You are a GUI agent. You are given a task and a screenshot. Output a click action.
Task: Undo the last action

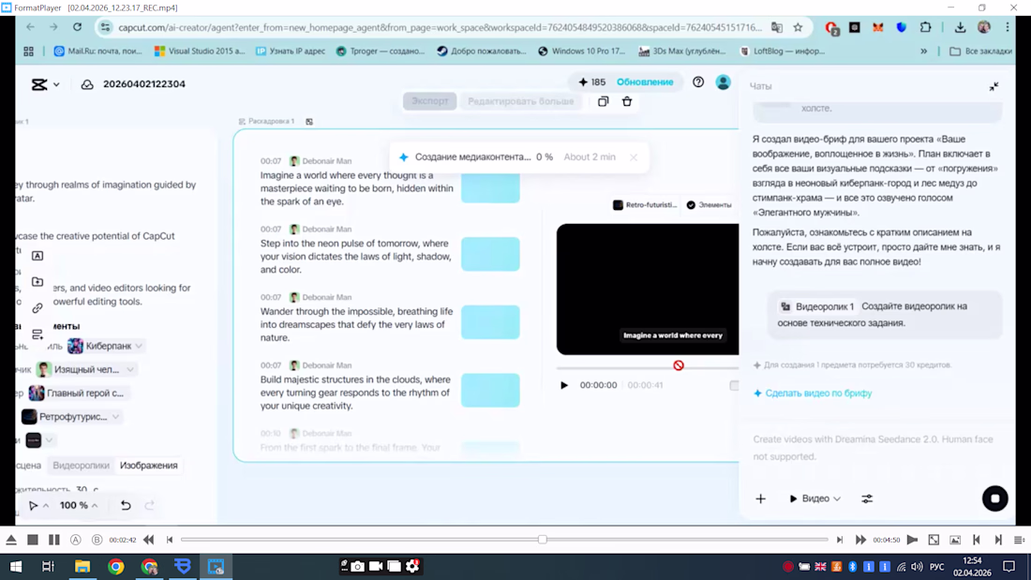click(126, 505)
